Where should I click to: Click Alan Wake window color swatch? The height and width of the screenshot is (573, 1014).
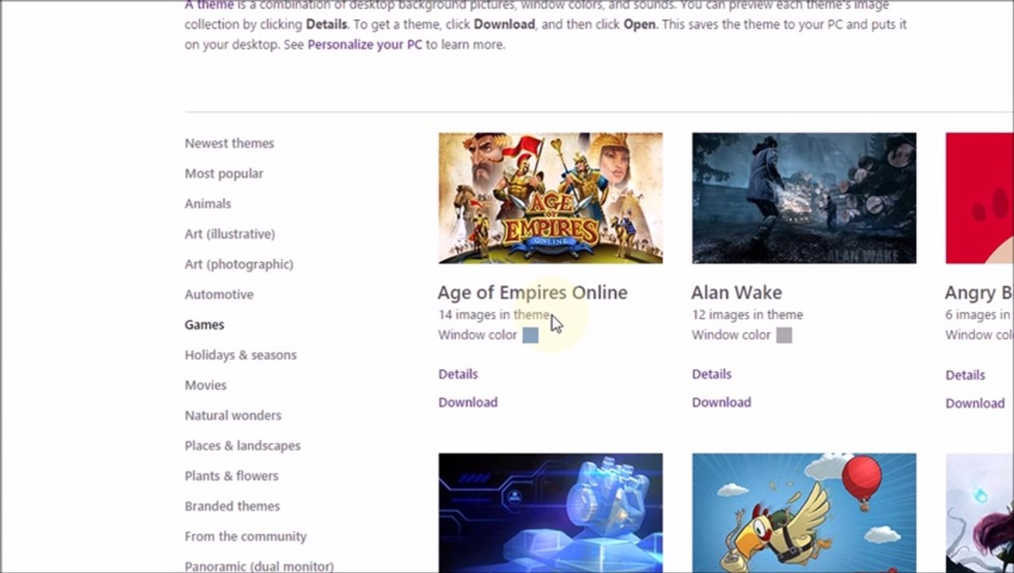coord(784,336)
